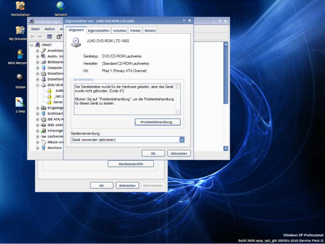Switch to the Details tab
325x244 pixels.
click(x=150, y=30)
